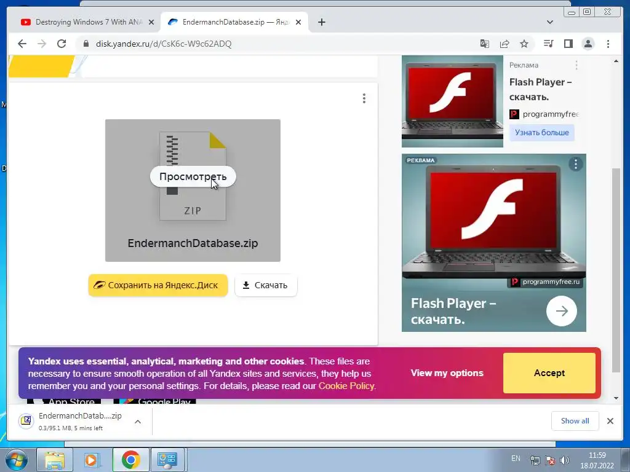Screen dimensions: 630x472
Task: Open a new browser tab
Action: pyautogui.click(x=321, y=22)
